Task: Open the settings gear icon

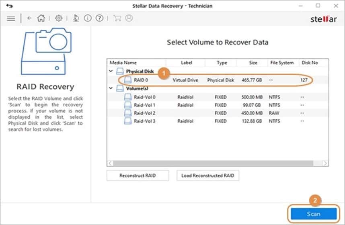Action: coord(59,18)
